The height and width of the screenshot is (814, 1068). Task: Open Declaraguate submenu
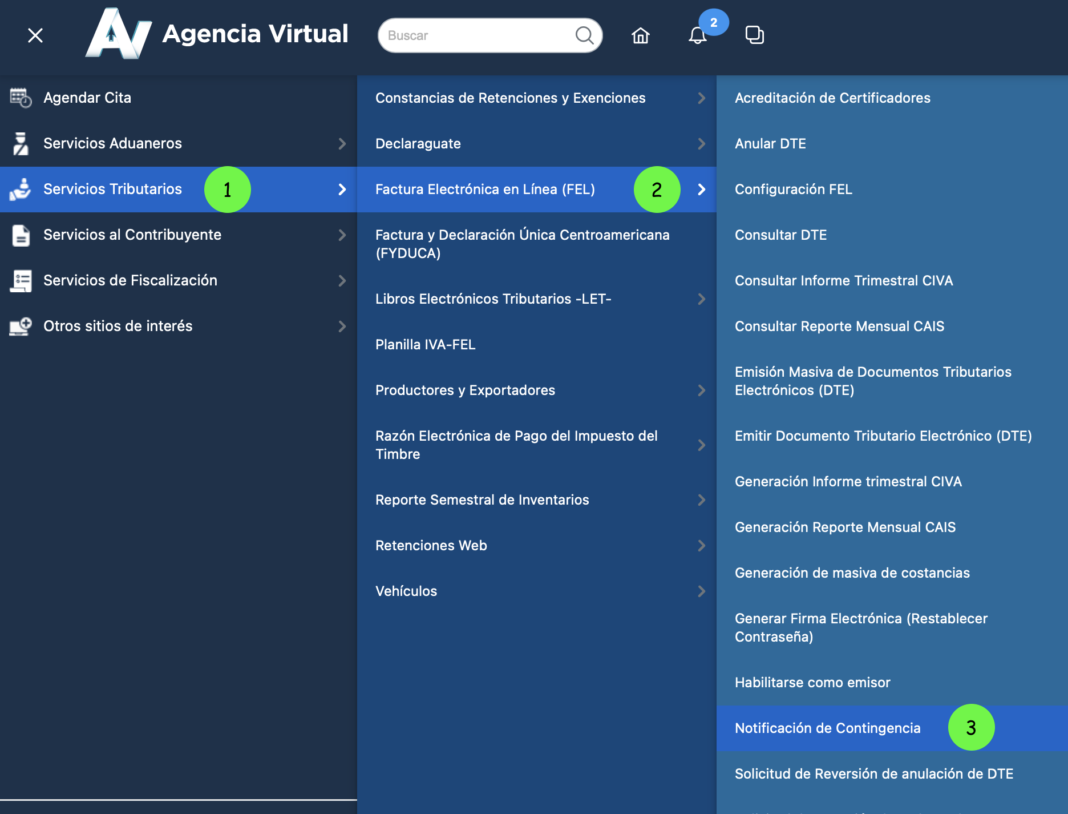click(537, 143)
